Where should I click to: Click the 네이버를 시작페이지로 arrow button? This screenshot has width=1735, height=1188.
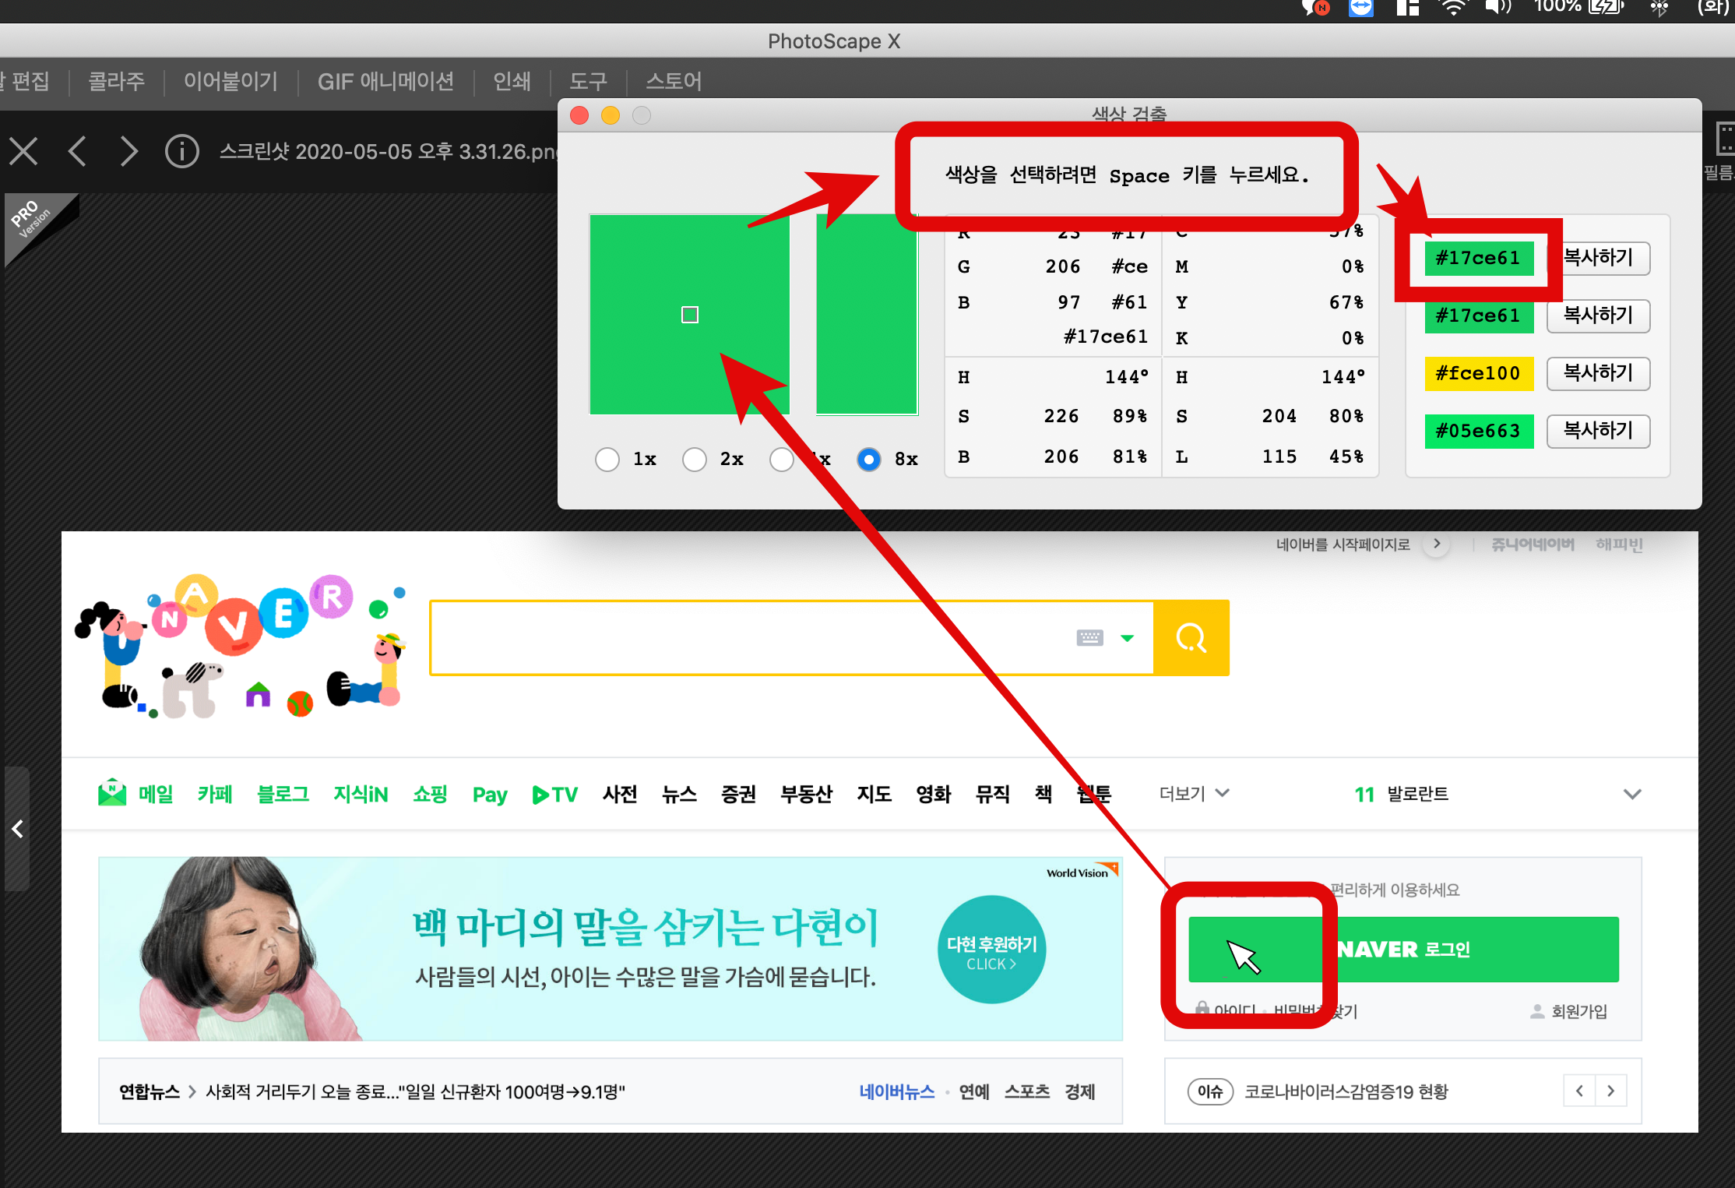tap(1437, 544)
